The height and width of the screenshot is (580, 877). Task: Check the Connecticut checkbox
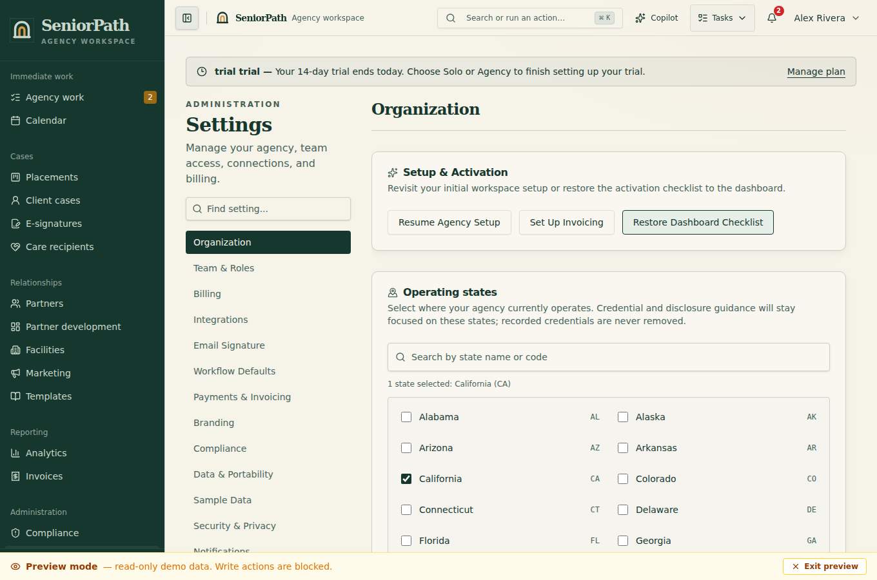(406, 510)
